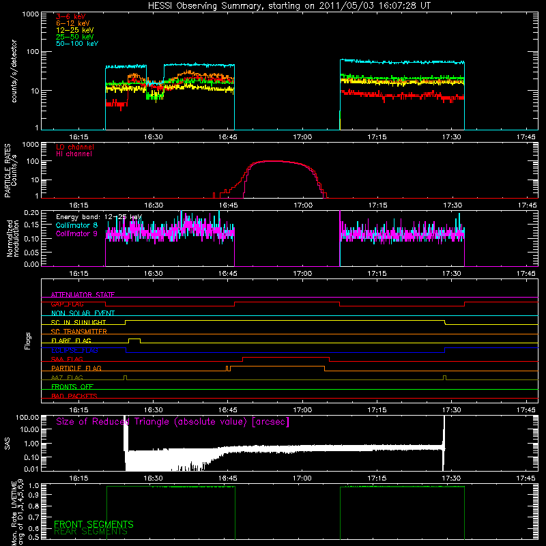Image resolution: width=546 pixels, height=546 pixels.
Task: Click the "FRONTS_OFF" flag label
Action: (72, 386)
